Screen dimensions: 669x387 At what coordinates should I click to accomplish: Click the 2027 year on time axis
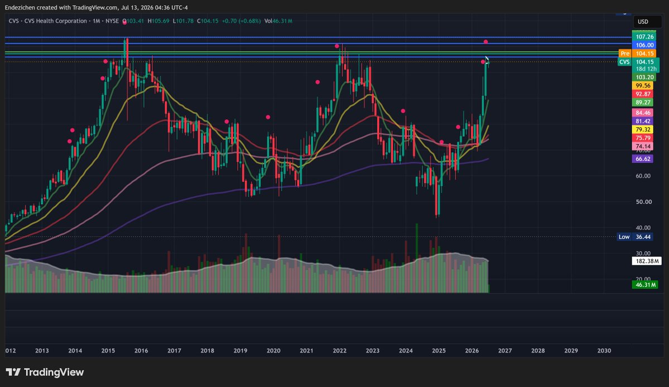click(505, 350)
